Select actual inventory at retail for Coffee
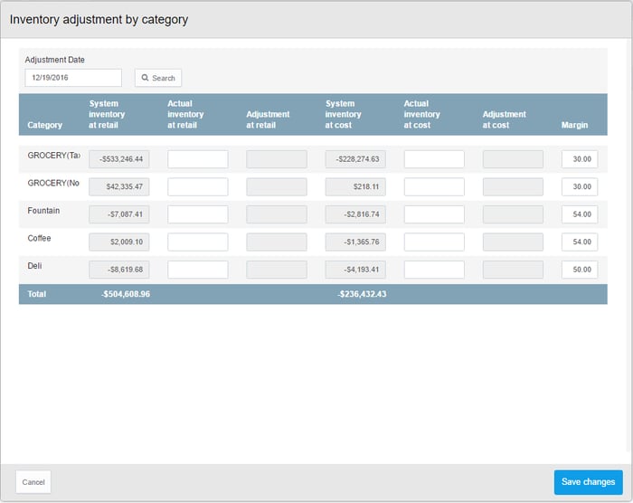 click(198, 242)
